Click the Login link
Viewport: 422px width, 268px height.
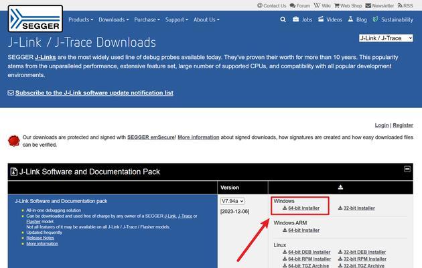point(382,125)
